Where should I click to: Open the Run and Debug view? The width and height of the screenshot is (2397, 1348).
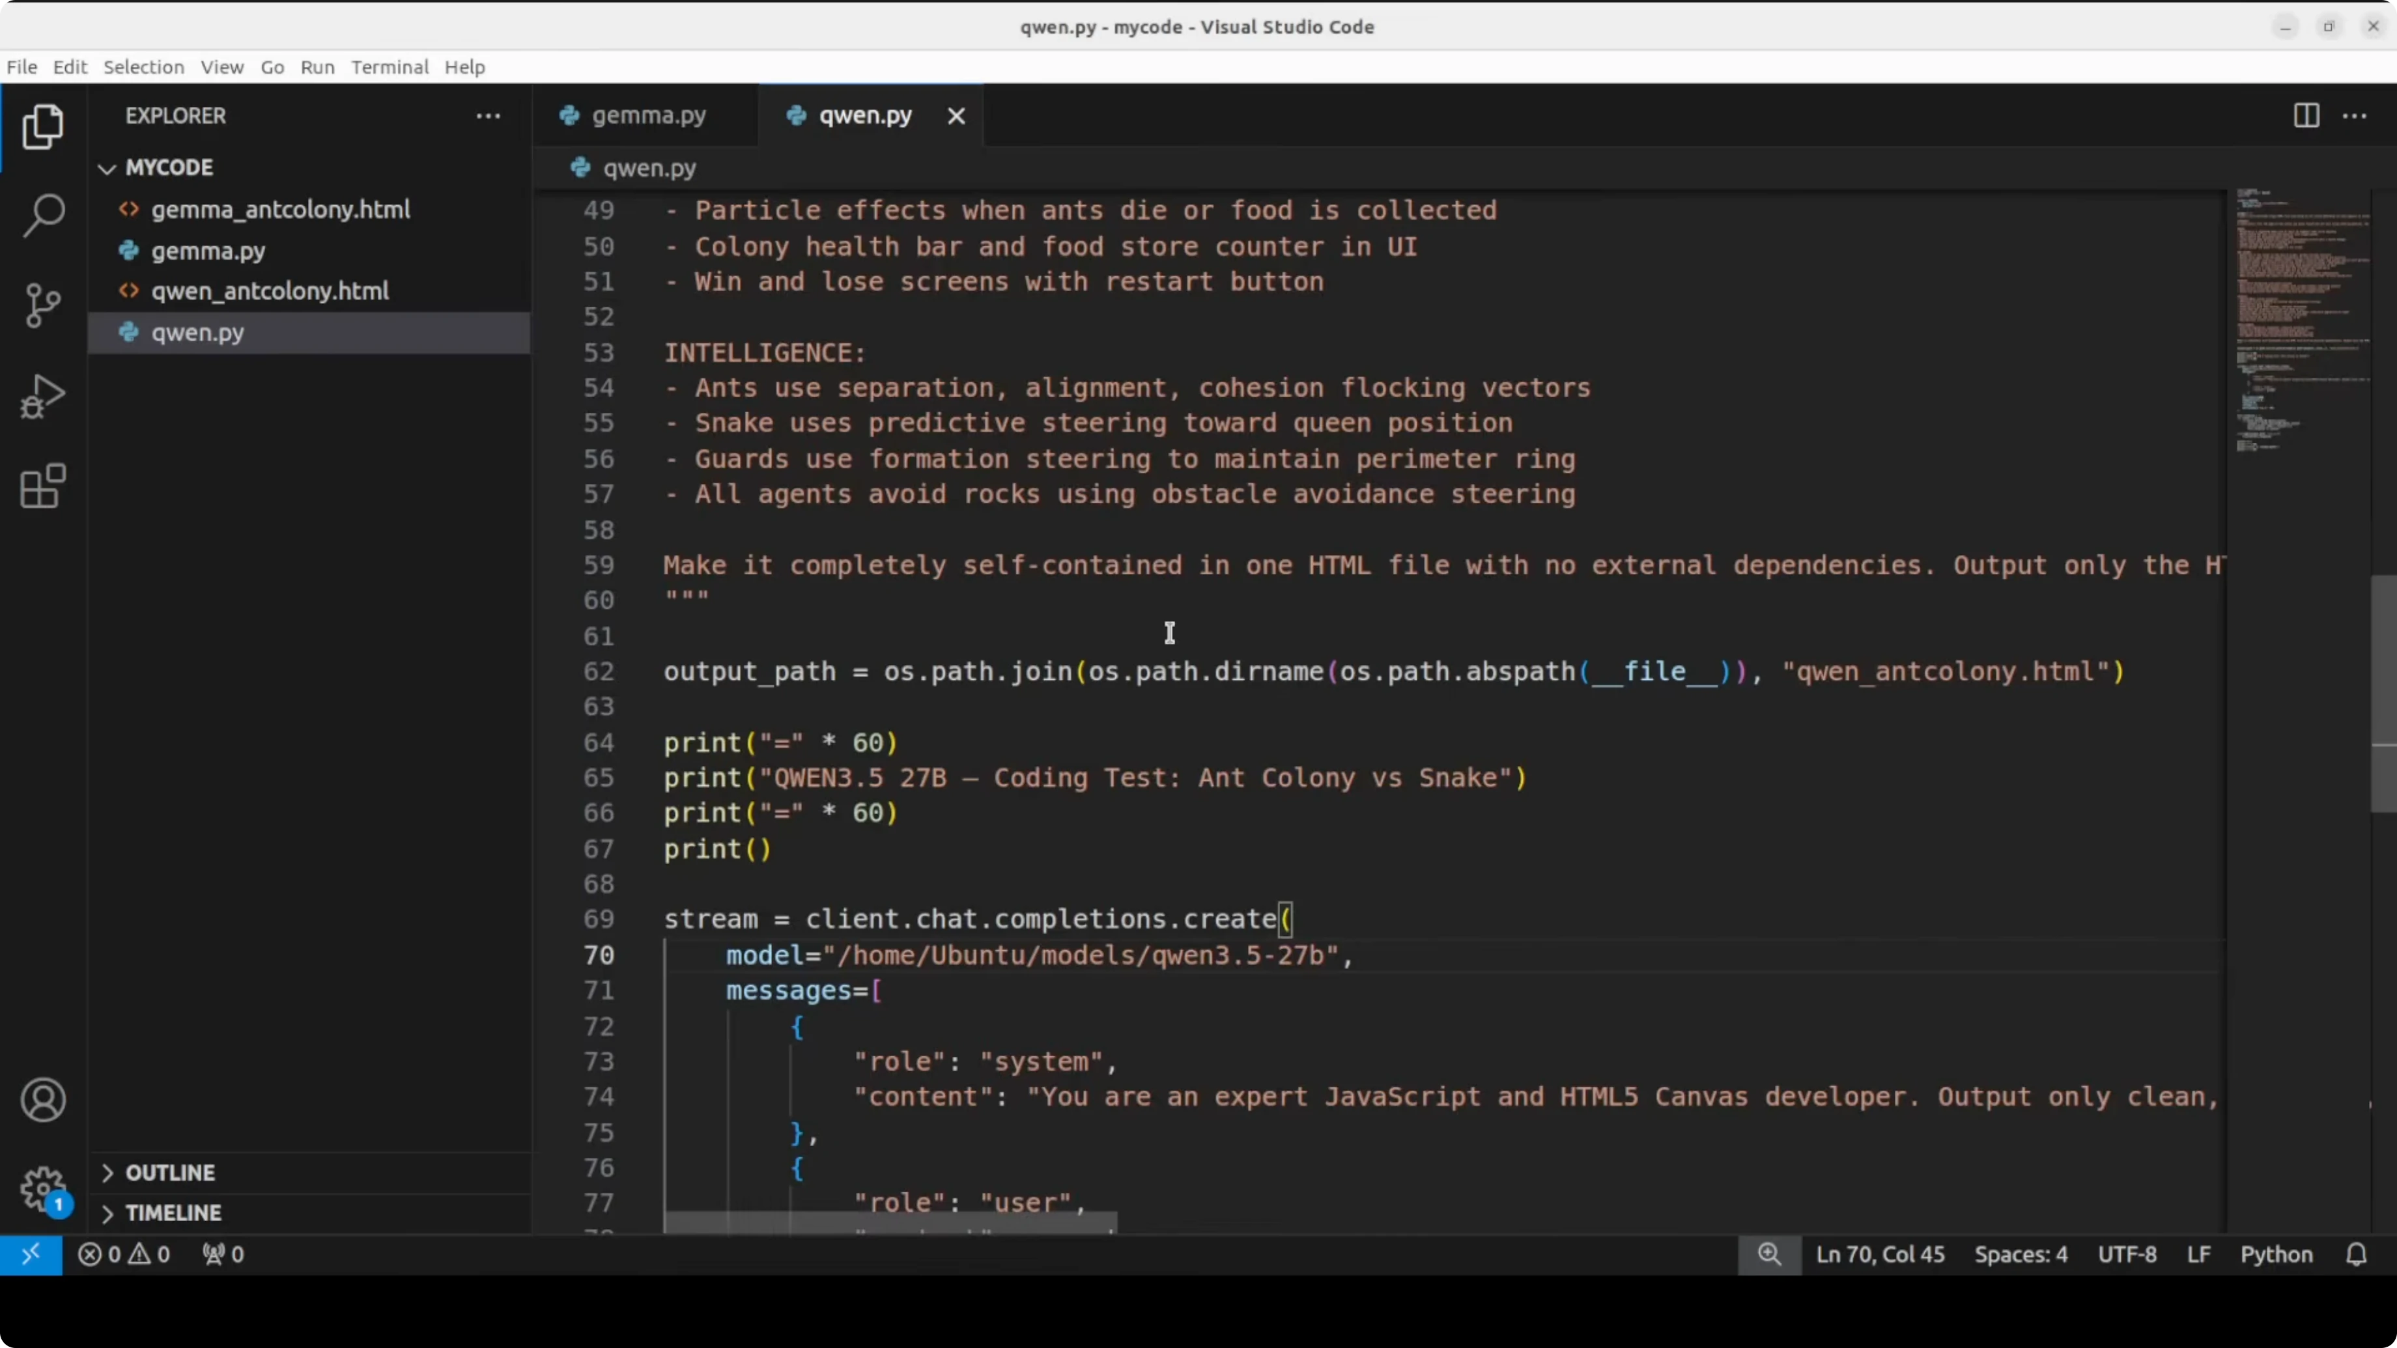pos(43,397)
